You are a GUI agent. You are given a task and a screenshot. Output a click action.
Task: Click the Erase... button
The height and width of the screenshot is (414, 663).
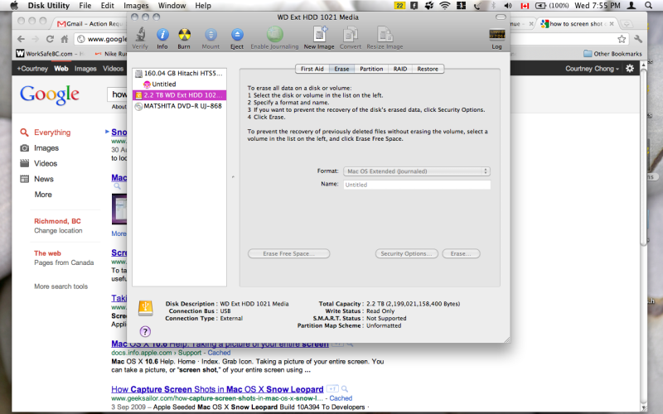(461, 253)
